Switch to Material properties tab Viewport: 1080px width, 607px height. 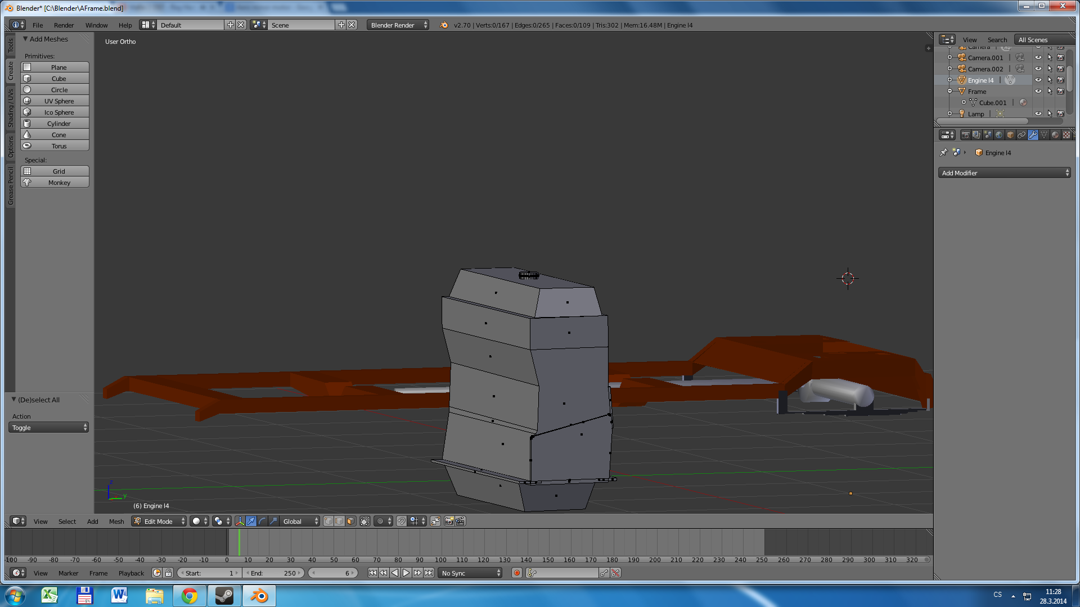pos(1055,135)
